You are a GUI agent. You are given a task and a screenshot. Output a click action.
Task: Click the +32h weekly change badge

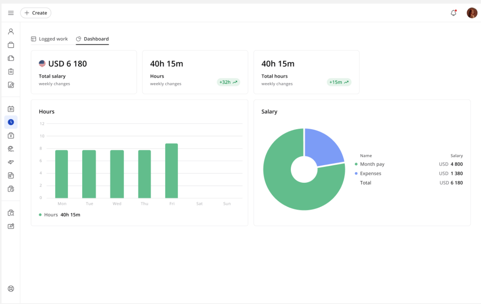pyautogui.click(x=228, y=82)
